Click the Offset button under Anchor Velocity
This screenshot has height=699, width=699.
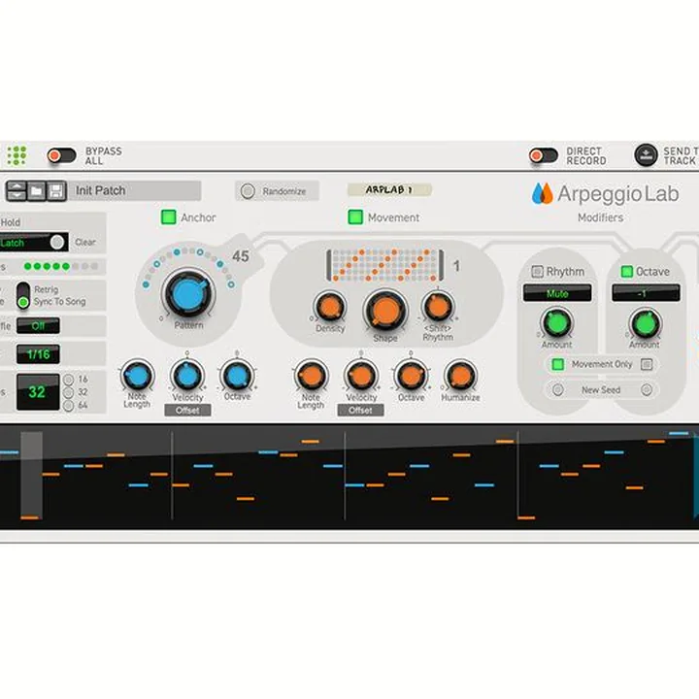(x=187, y=410)
